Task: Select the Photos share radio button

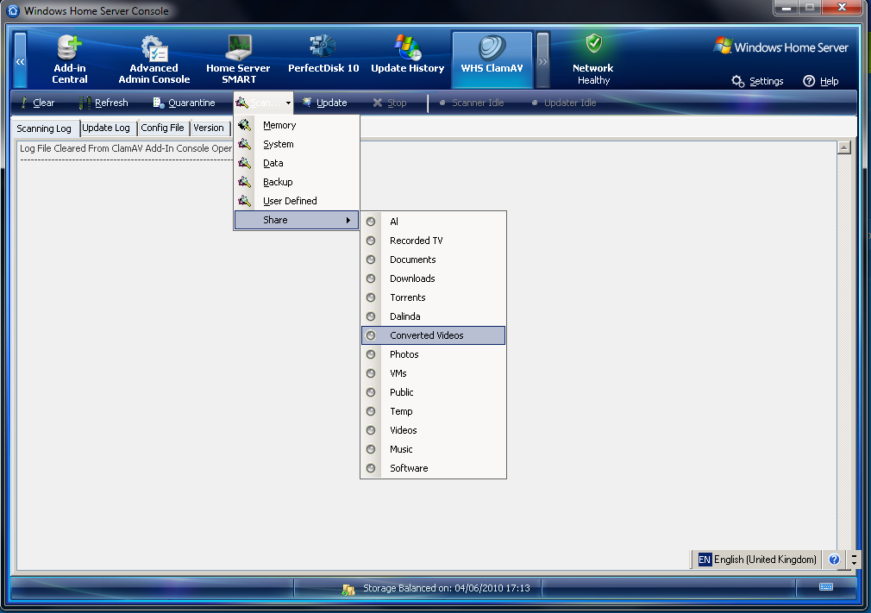Action: coord(372,354)
